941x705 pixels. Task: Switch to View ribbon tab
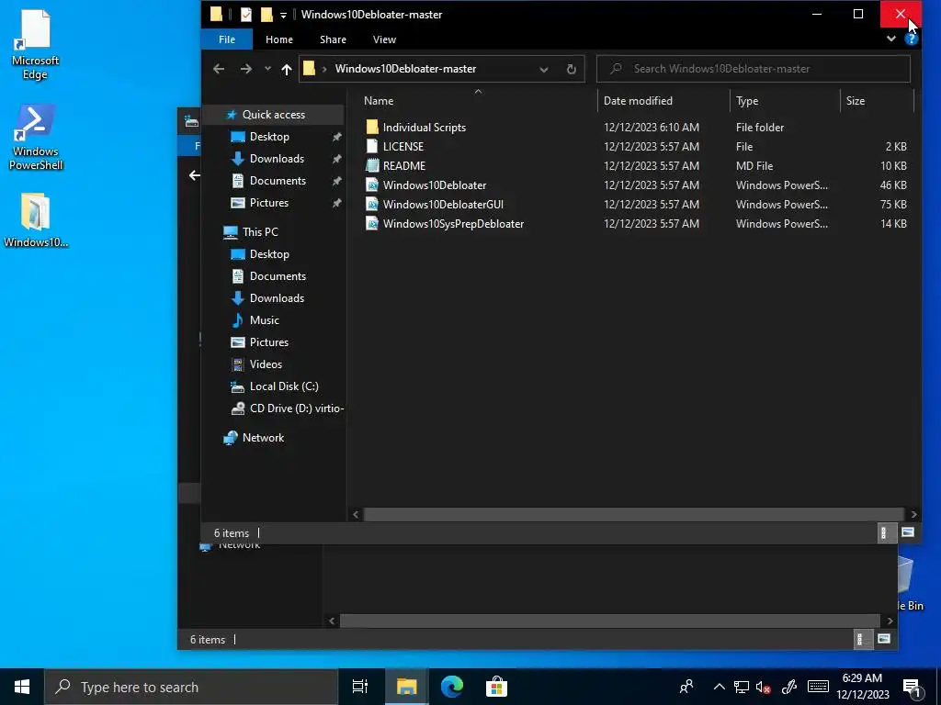tap(384, 39)
